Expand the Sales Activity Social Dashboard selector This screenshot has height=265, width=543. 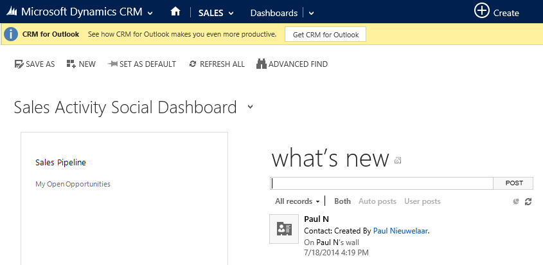click(x=250, y=107)
